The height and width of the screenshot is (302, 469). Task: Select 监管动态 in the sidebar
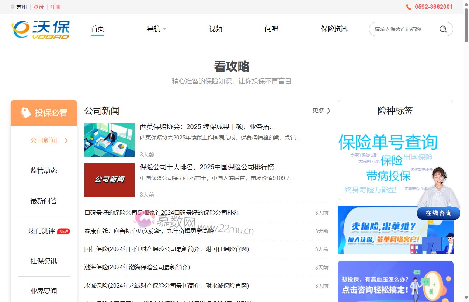(44, 170)
